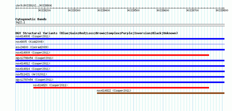Select the nsv614808 blue gain bar
232x111 pixels.
[x=120, y=39]
